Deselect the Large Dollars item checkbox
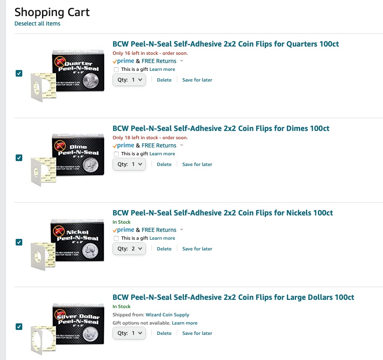This screenshot has height=360, width=383. [x=19, y=327]
